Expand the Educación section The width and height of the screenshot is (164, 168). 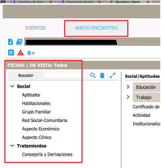(x=128, y=87)
